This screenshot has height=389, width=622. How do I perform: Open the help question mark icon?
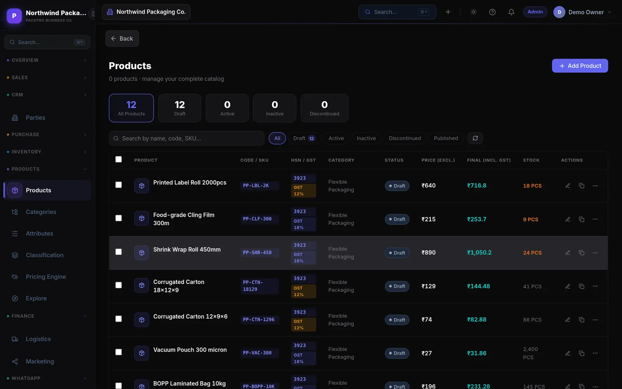pos(492,12)
